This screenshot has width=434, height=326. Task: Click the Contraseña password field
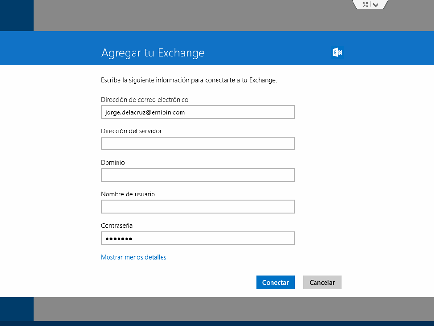(198, 238)
